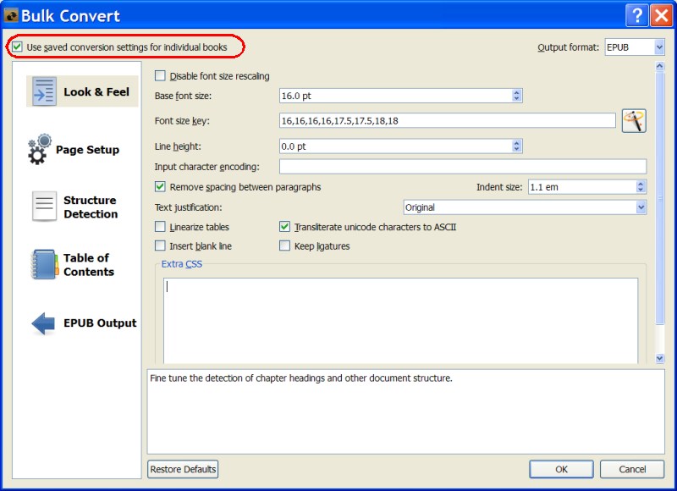Click inside the Extra CSS text area
Image resolution: width=677 pixels, height=491 pixels.
400,321
